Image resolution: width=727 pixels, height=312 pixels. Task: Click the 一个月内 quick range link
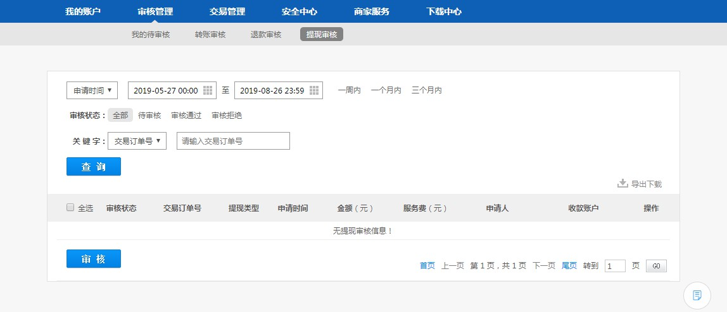(x=386, y=90)
